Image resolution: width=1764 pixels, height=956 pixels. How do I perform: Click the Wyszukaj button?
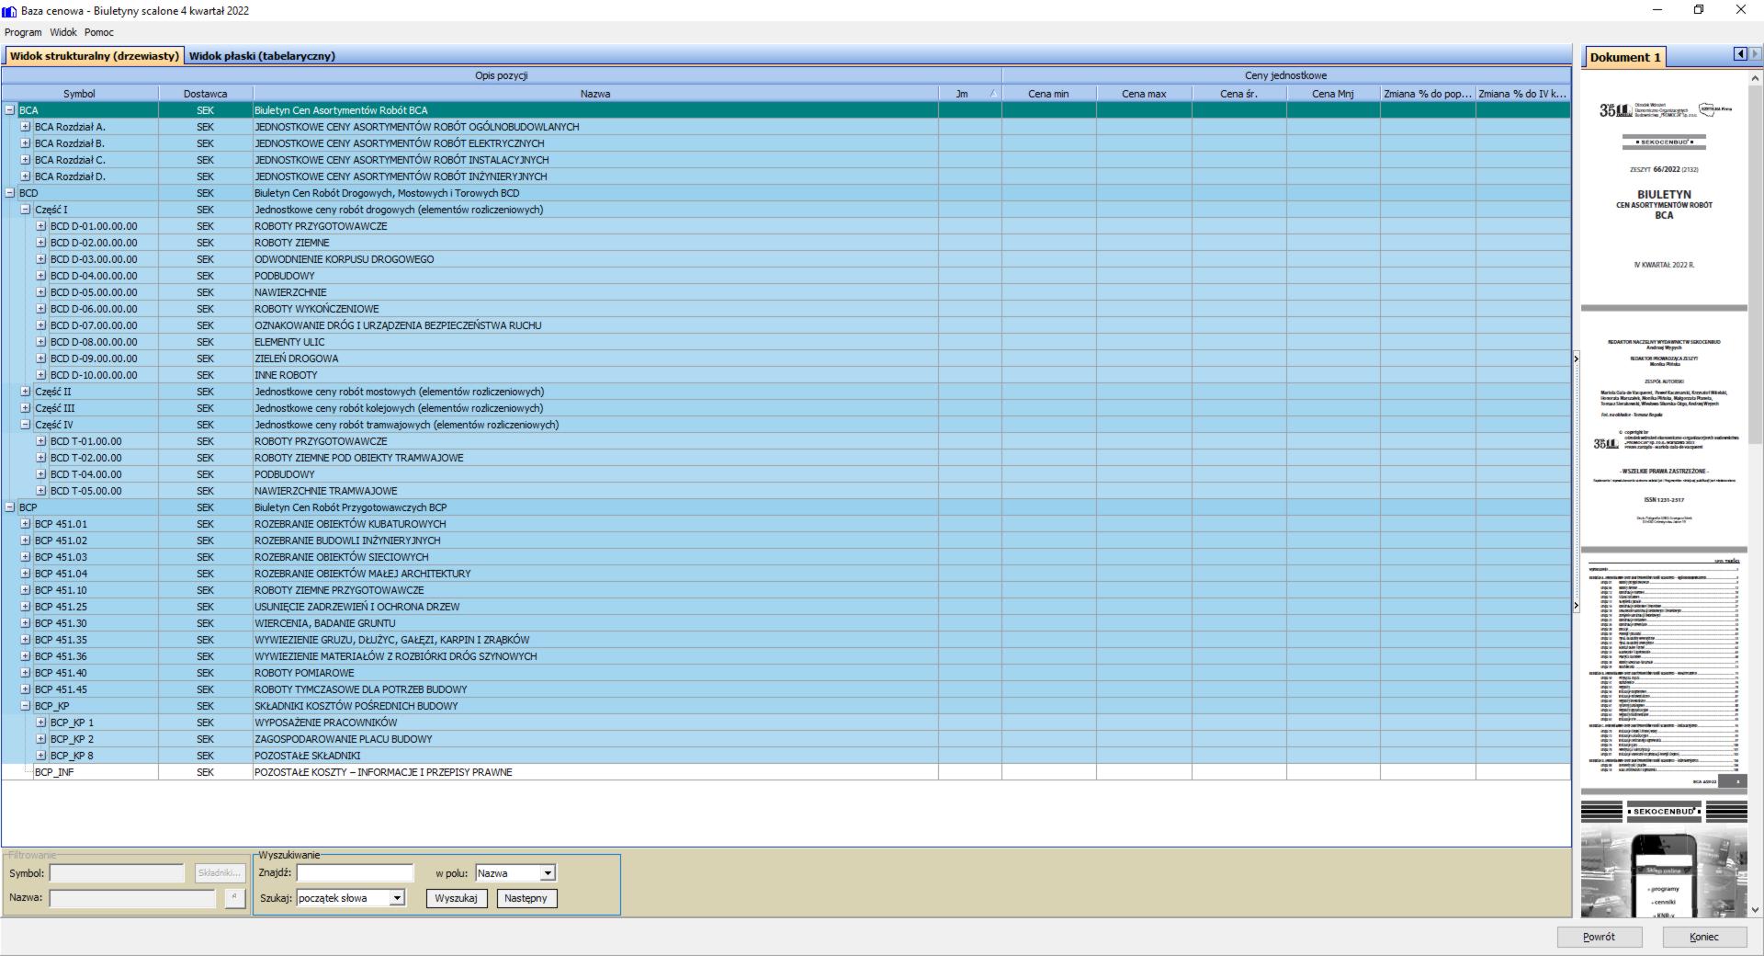click(457, 898)
